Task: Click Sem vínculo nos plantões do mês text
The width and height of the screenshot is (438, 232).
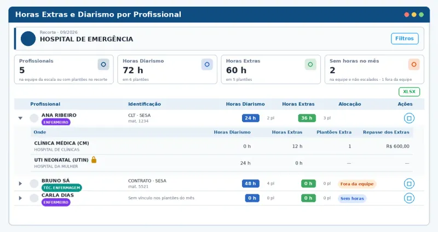Action: point(161,198)
